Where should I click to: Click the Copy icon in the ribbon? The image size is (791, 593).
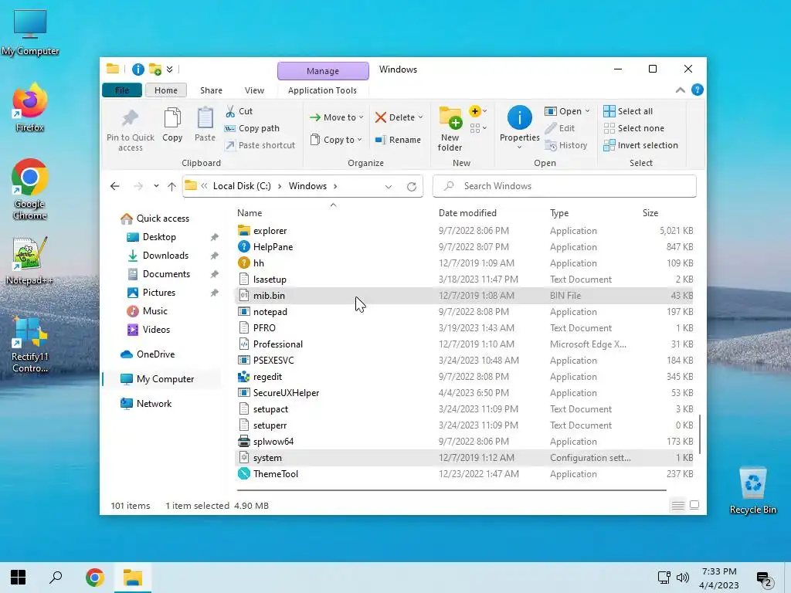[x=172, y=118]
